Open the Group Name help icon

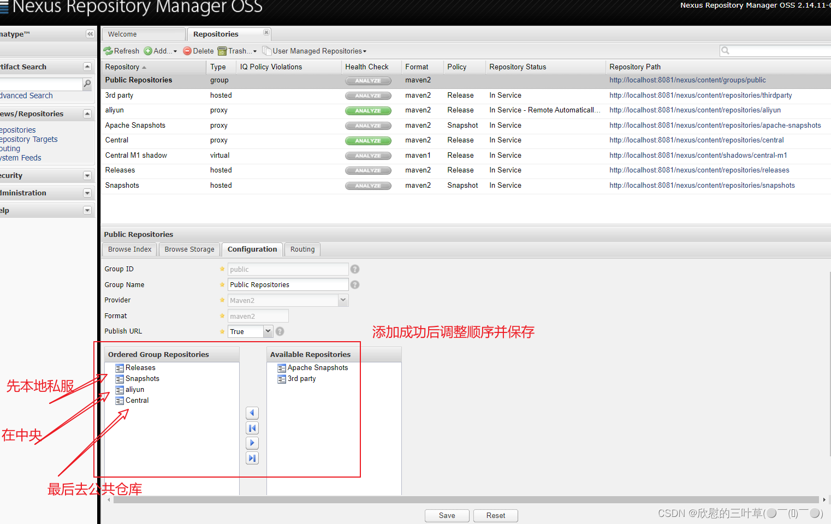(355, 284)
